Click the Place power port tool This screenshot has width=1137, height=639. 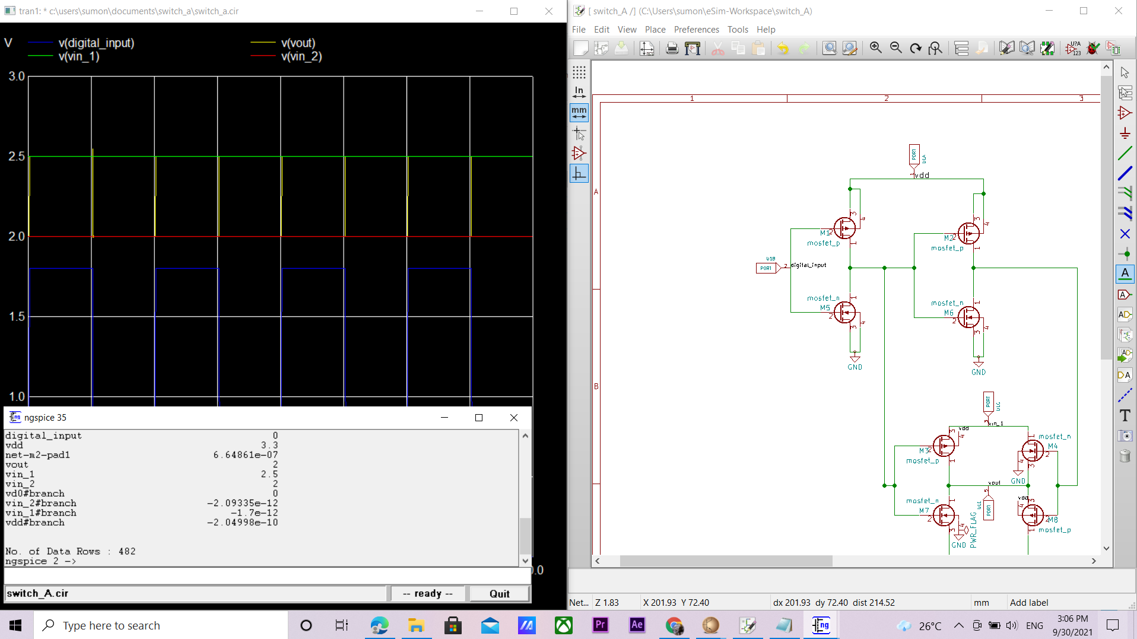[1125, 133]
